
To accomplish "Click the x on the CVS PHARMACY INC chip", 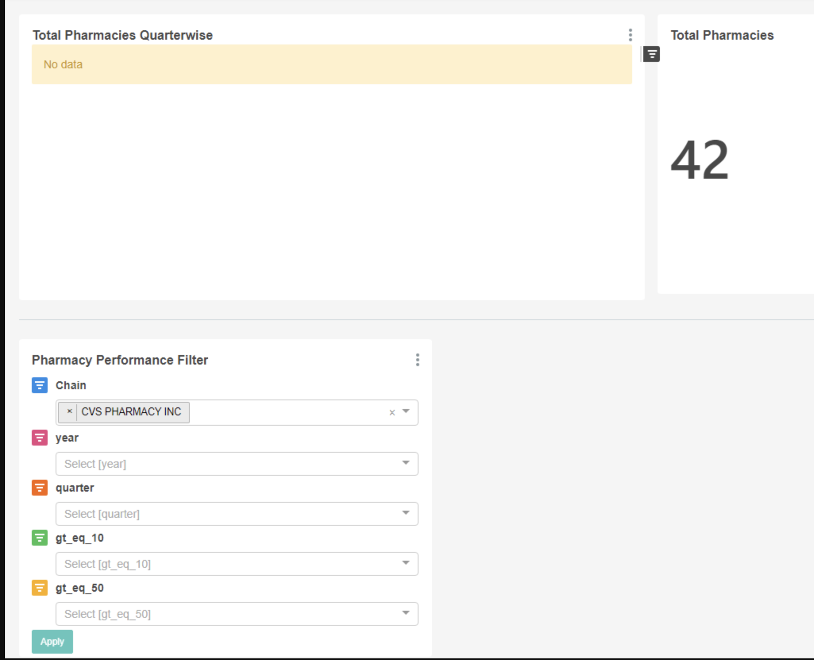I will point(70,412).
